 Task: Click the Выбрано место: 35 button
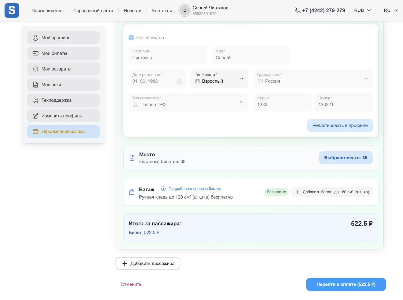[346, 158]
